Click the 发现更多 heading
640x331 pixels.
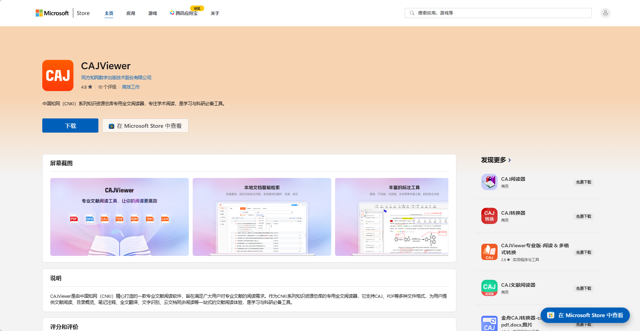point(493,160)
